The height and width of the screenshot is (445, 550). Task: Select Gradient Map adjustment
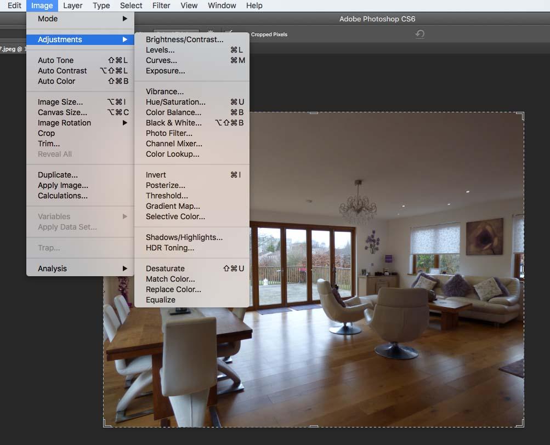(192, 206)
